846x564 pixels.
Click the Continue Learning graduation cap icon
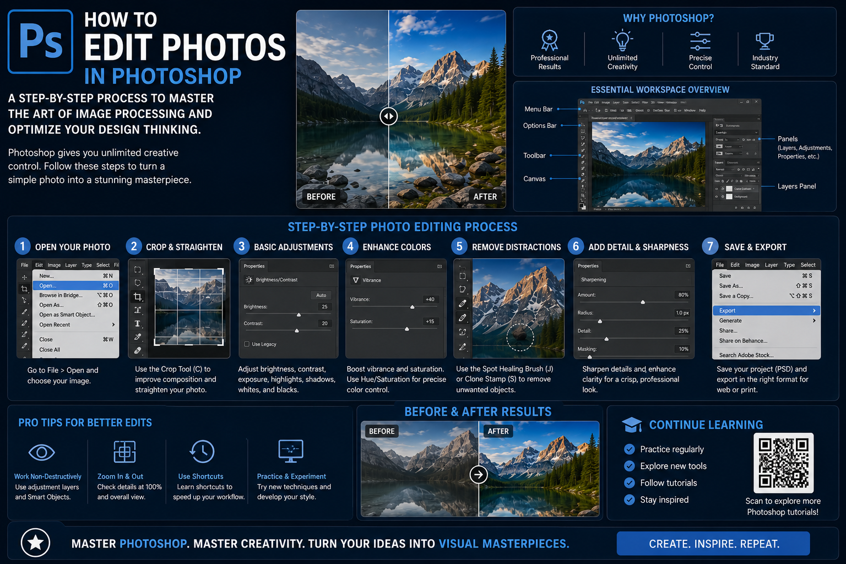tap(632, 425)
